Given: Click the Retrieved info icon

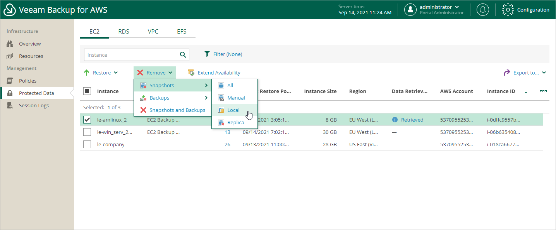Looking at the screenshot, I should tap(395, 120).
